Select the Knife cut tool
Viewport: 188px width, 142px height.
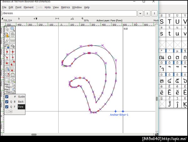click(7, 40)
